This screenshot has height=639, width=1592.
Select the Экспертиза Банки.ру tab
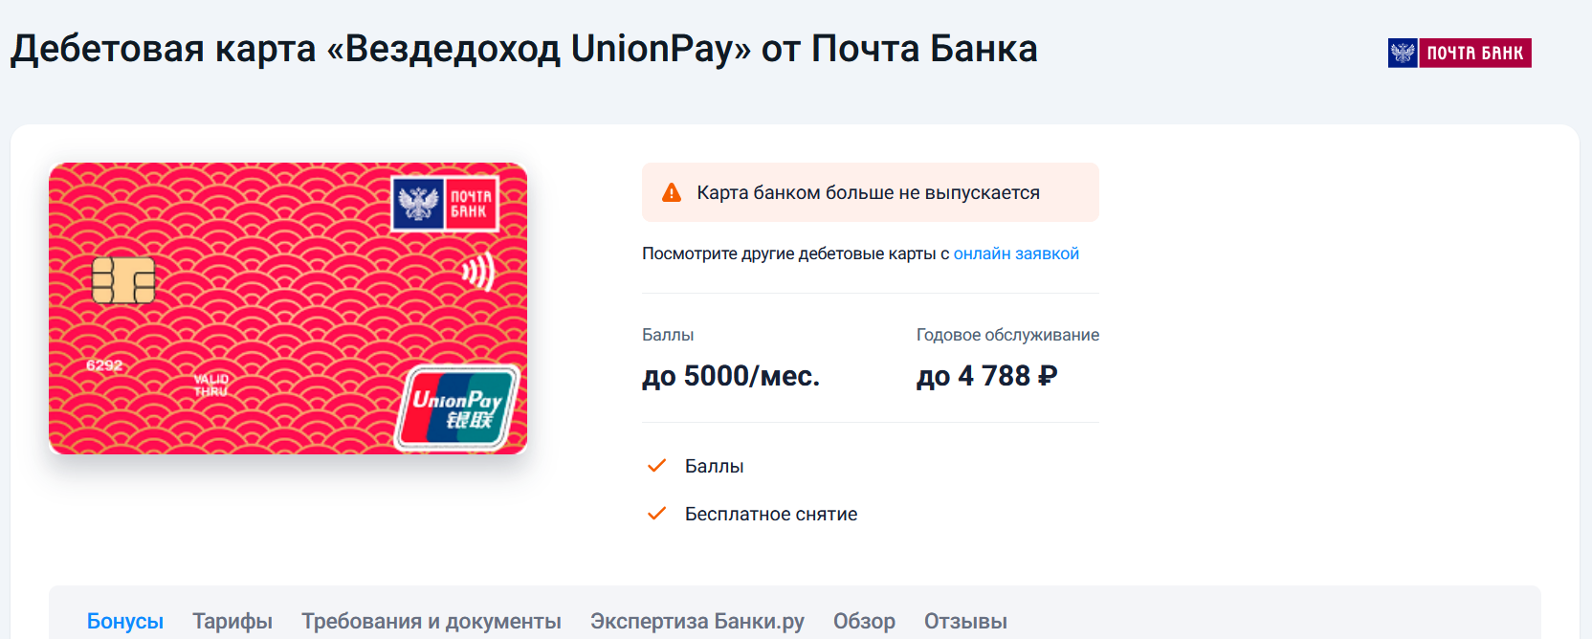(697, 621)
